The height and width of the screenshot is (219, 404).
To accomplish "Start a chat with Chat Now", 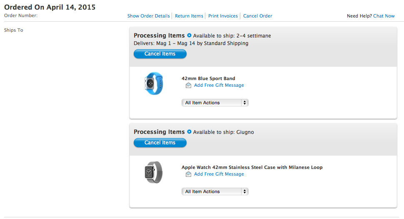I will tap(384, 16).
